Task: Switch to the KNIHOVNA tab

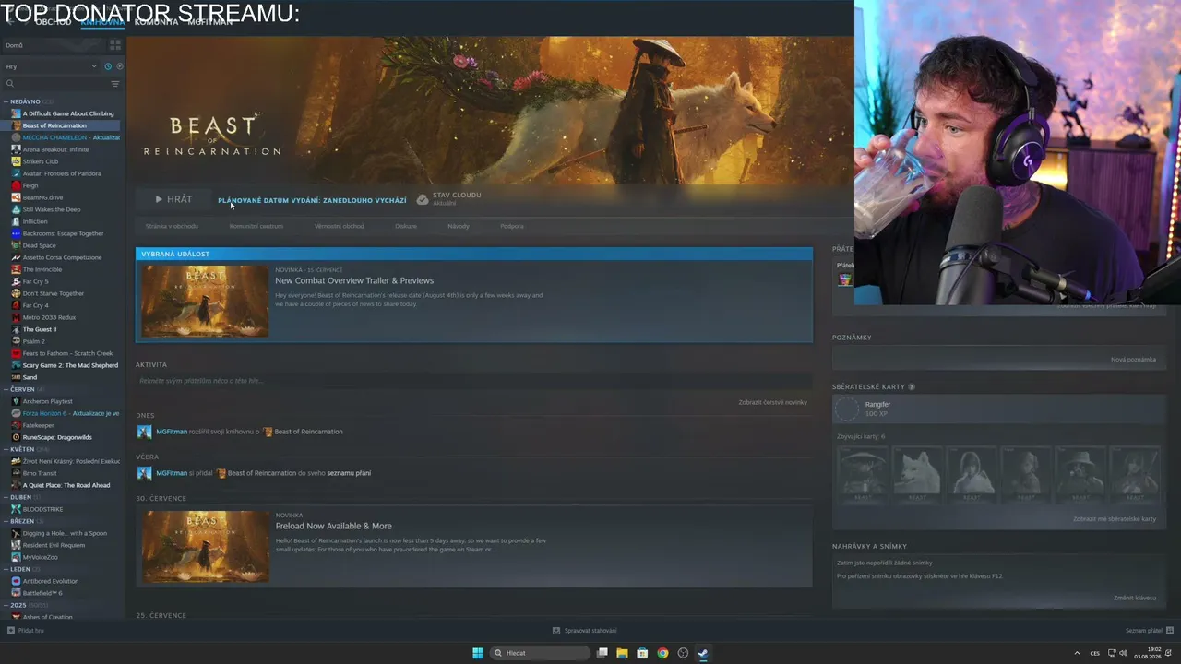Action: pyautogui.click(x=102, y=21)
